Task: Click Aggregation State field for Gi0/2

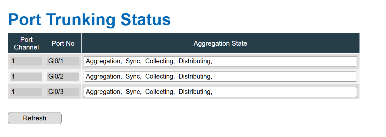Action: (220, 77)
